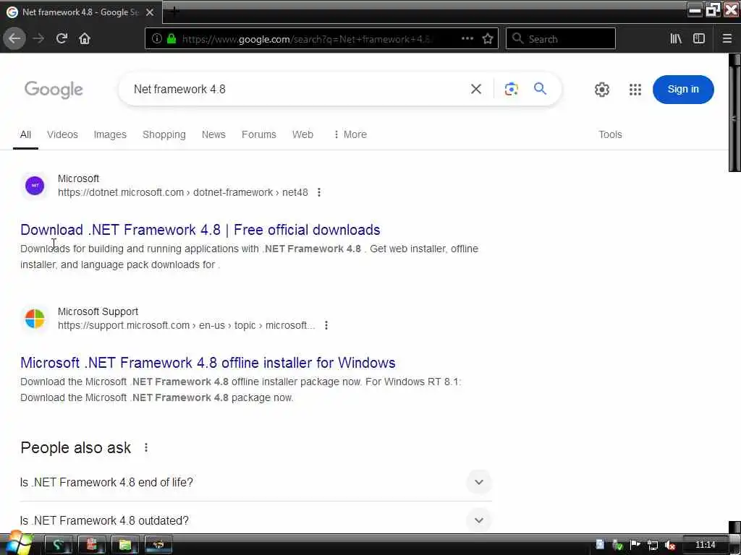Image resolution: width=741 pixels, height=555 pixels.
Task: Open '.NET Framework 4.8 offline installer' result link
Action: point(208,363)
